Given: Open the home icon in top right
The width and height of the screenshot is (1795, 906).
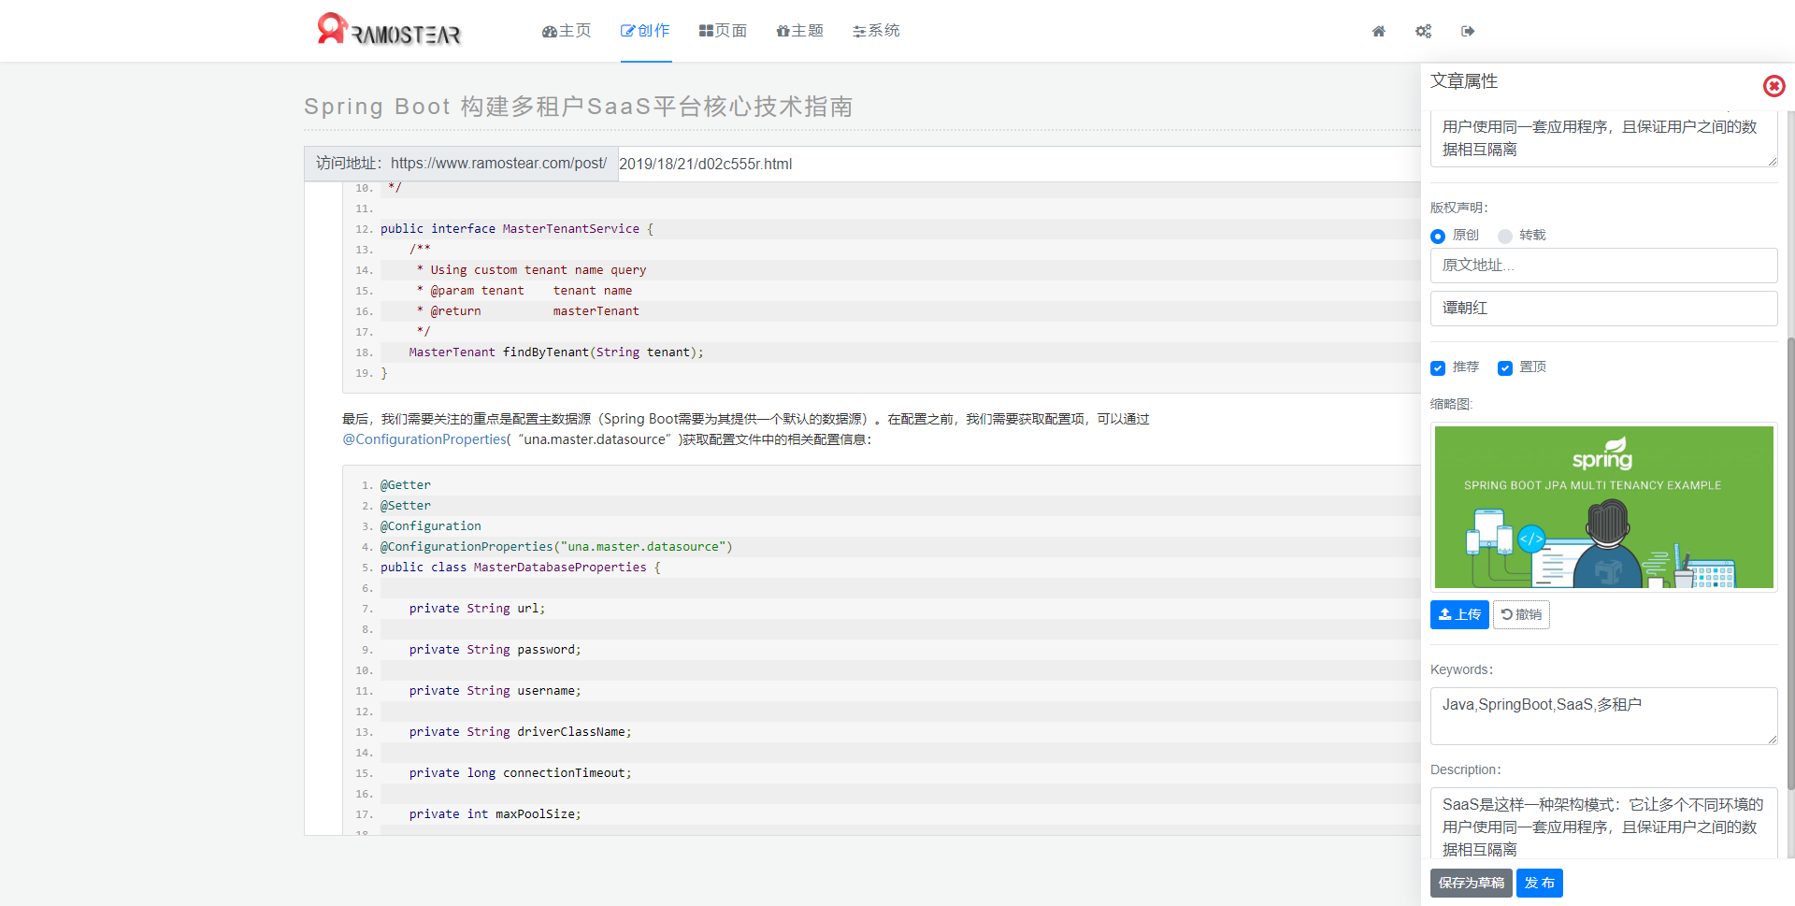Looking at the screenshot, I should point(1378,31).
